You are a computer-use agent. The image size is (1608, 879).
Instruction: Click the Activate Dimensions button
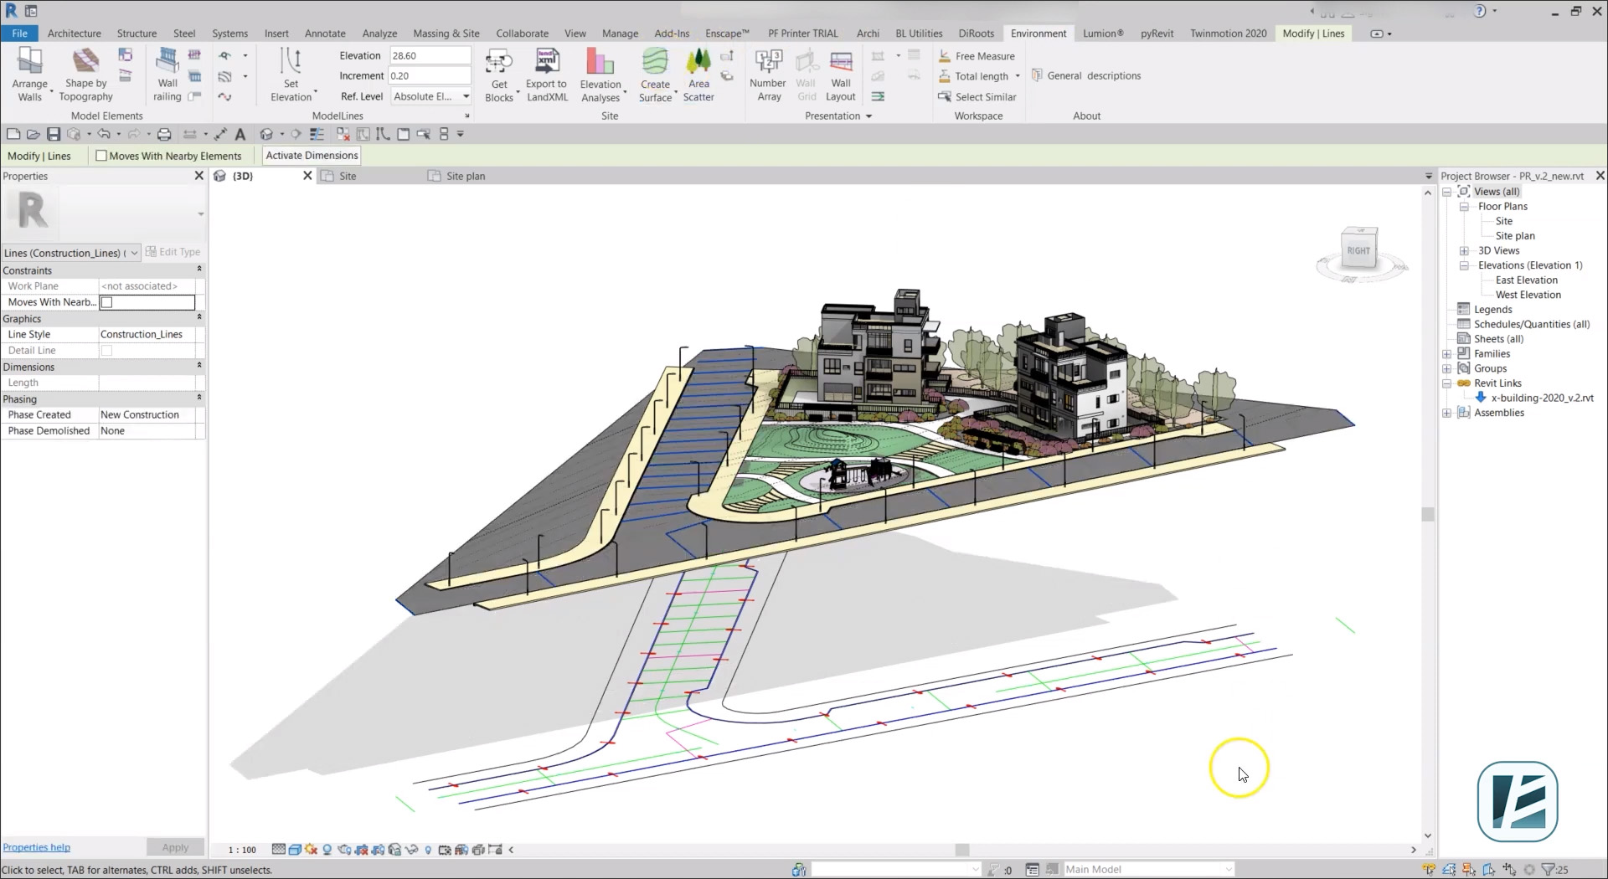[312, 156]
